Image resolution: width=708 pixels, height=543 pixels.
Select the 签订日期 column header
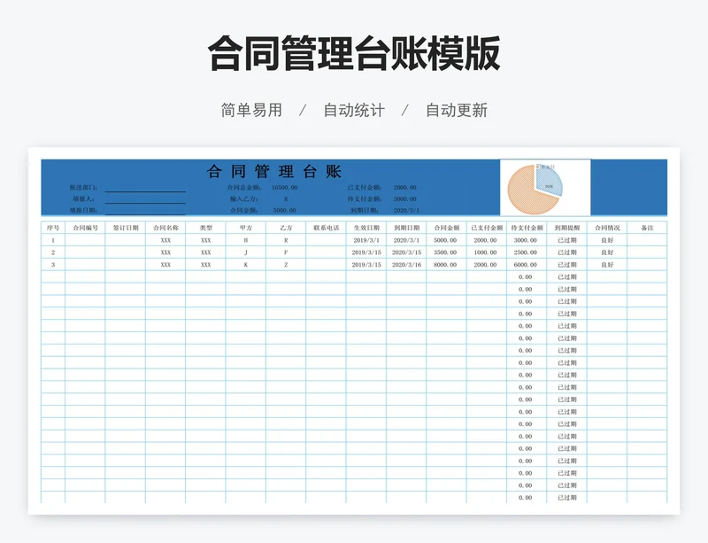[126, 228]
